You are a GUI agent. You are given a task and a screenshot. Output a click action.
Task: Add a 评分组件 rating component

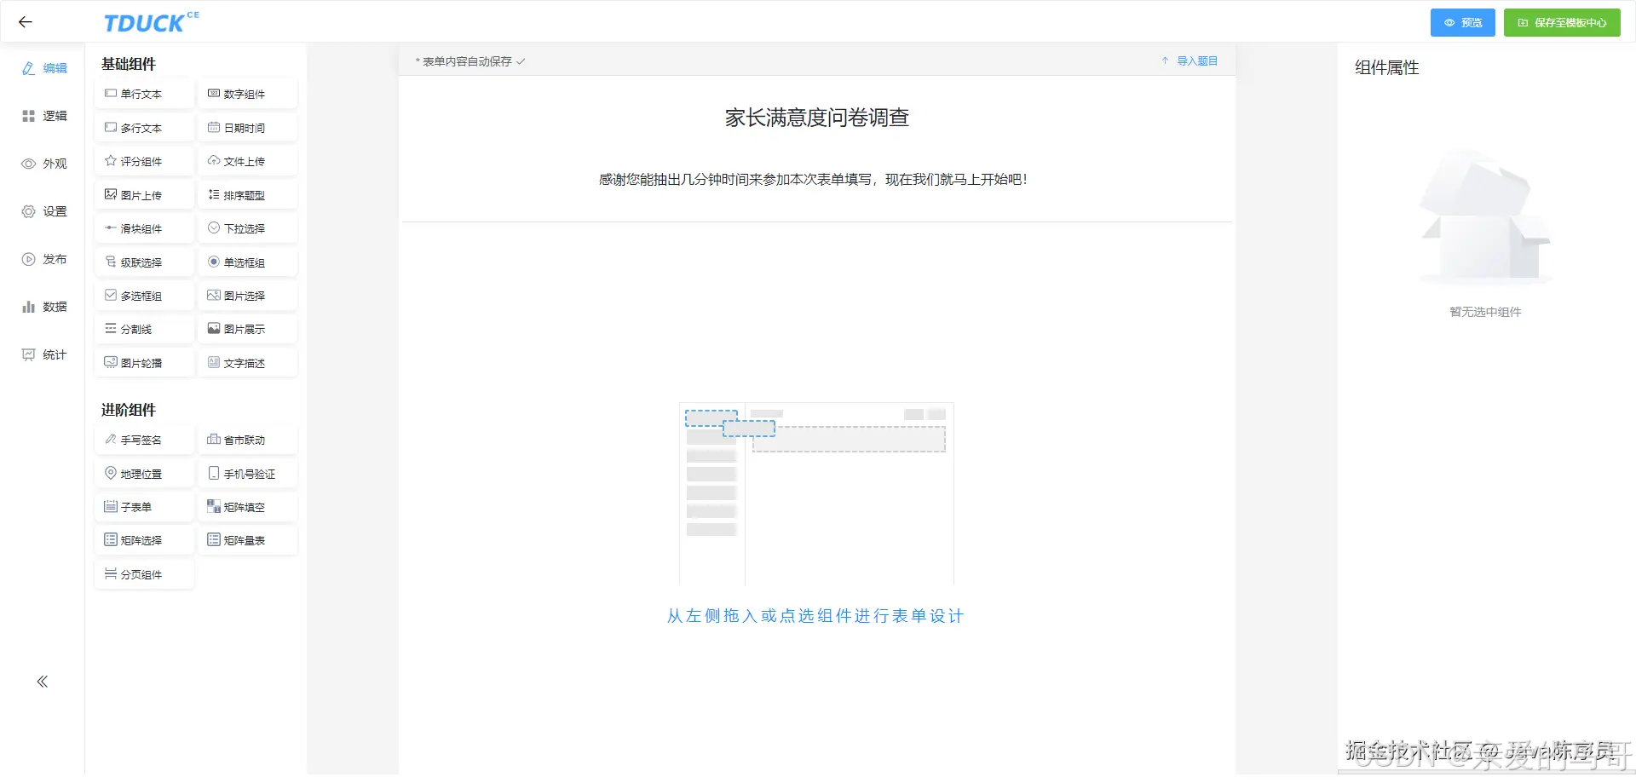point(145,161)
